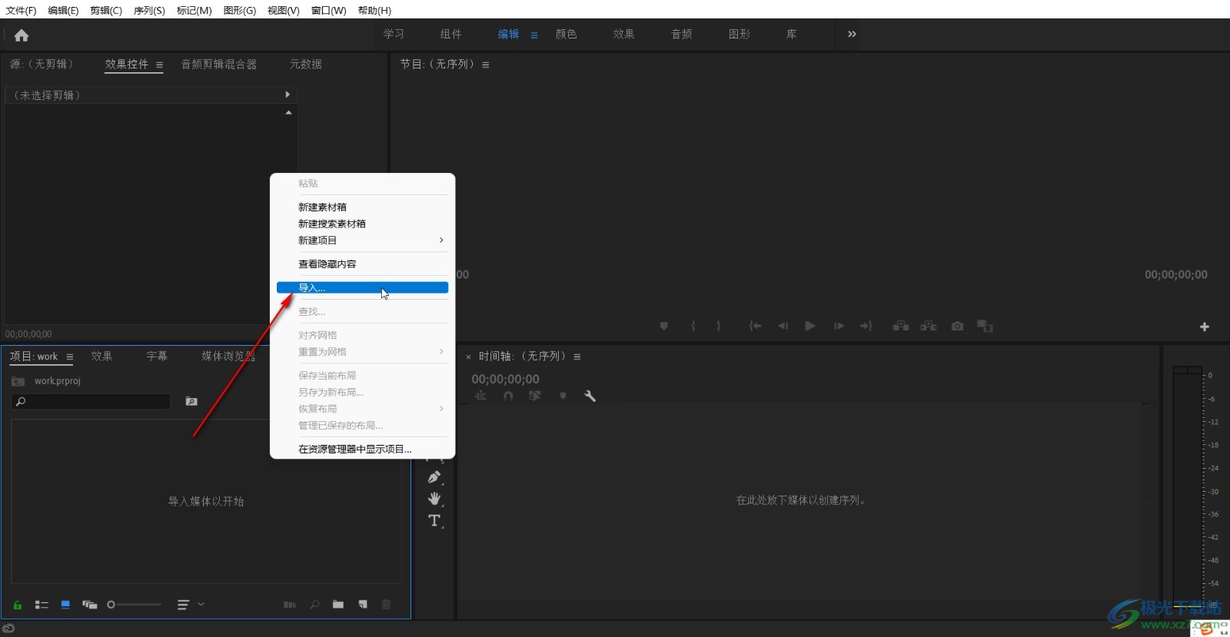Click the Lift button
1230x637 pixels.
[x=900, y=326]
